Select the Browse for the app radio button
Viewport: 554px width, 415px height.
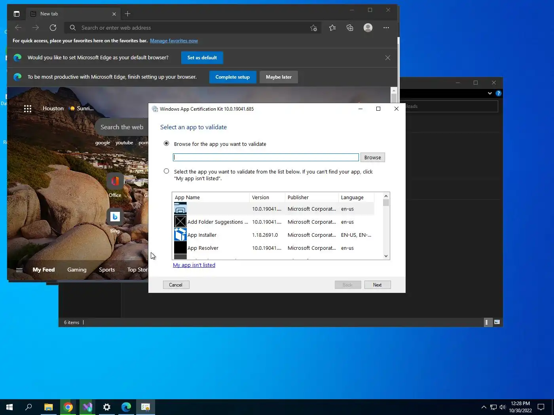pyautogui.click(x=167, y=143)
